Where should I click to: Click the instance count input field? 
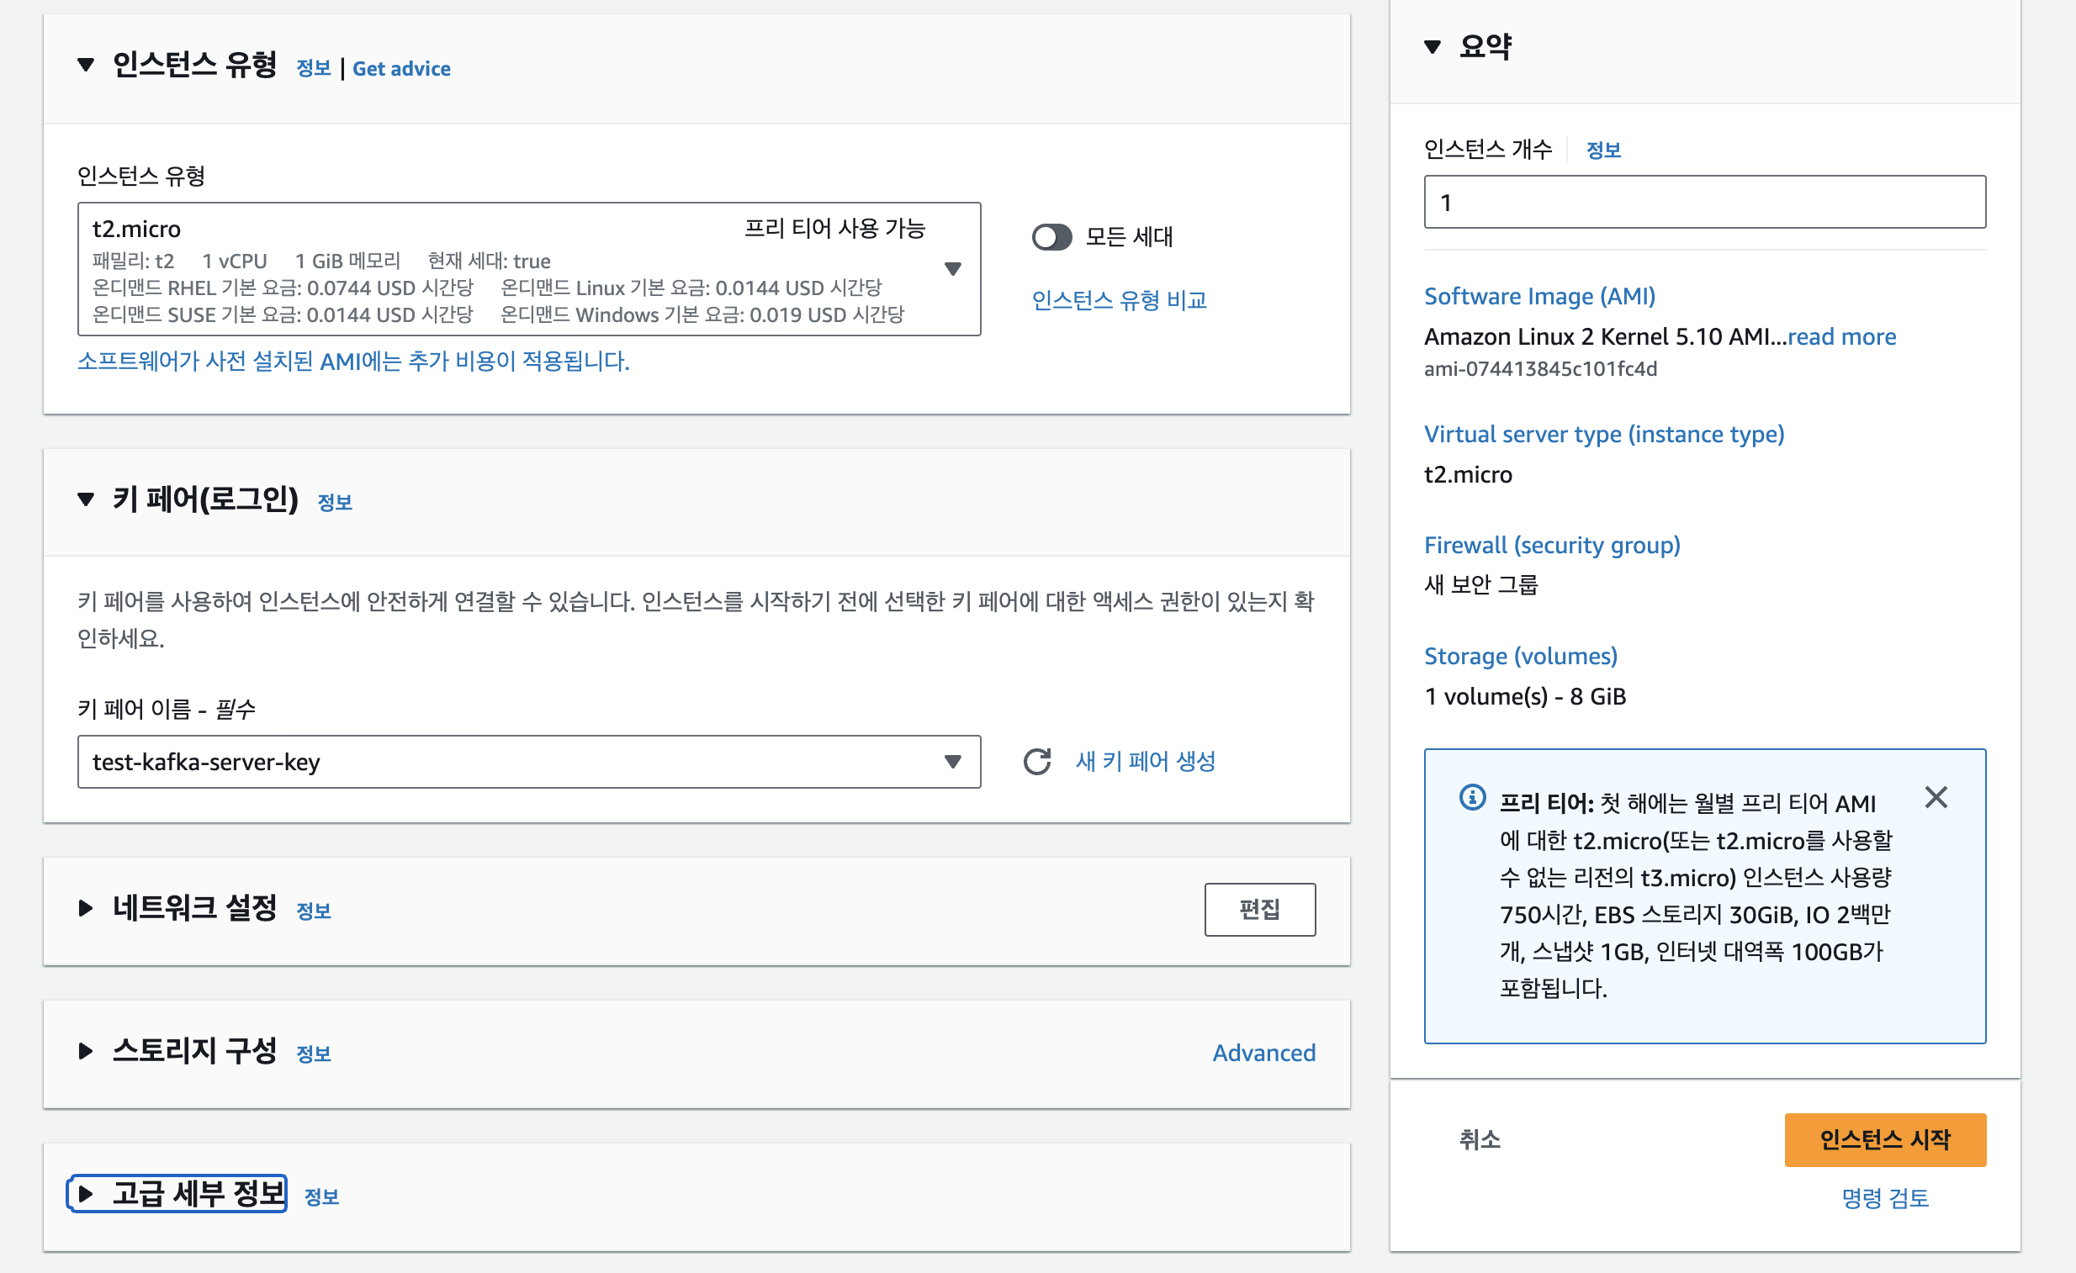1703,202
